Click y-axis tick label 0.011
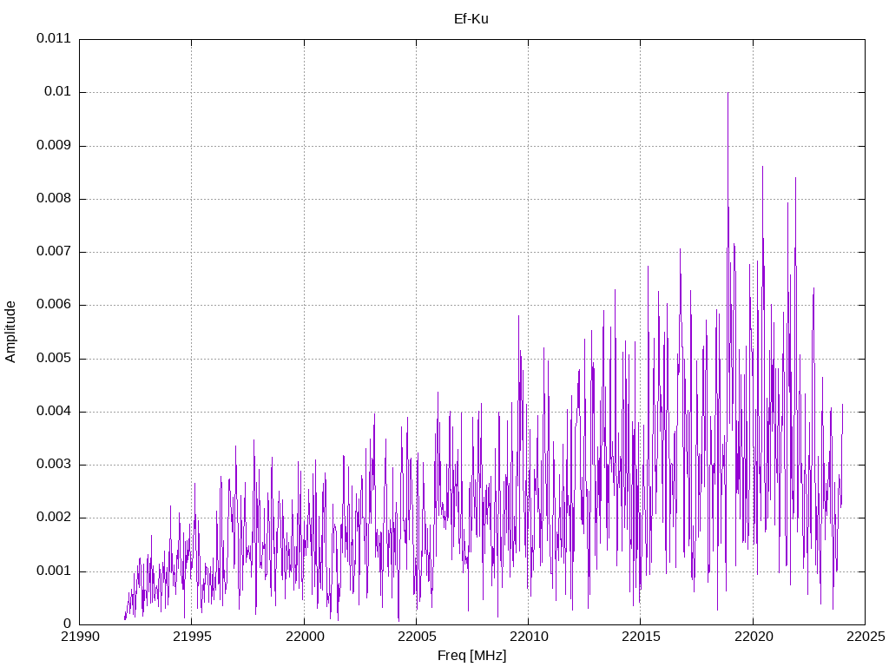 (x=54, y=38)
